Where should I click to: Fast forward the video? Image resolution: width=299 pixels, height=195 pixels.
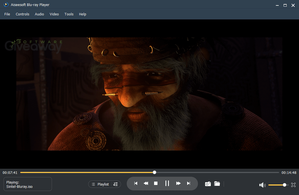click(x=178, y=183)
